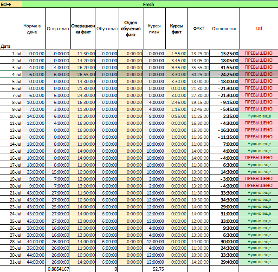Screen dimensions: 278x272
Task: Click 26:55:00 in the 4-Jul row
Action: (x=83, y=74)
